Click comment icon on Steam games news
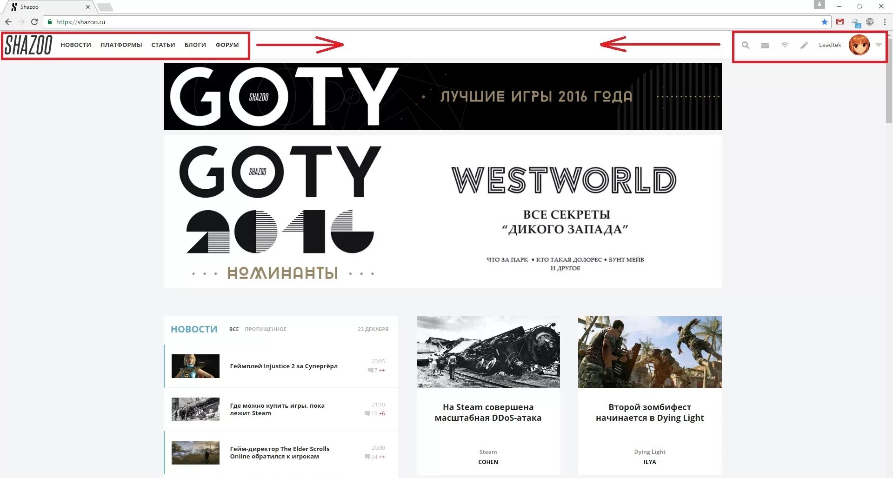 pyautogui.click(x=367, y=413)
